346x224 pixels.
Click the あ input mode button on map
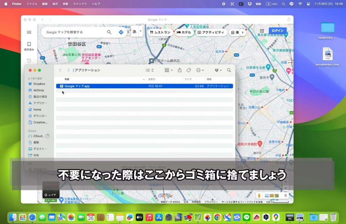pyautogui.click(x=134, y=31)
